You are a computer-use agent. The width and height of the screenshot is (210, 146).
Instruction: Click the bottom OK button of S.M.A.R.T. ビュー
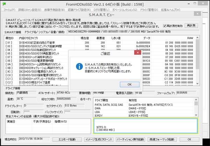[189, 139]
